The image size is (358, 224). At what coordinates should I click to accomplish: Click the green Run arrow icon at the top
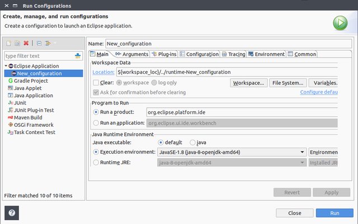(340, 23)
